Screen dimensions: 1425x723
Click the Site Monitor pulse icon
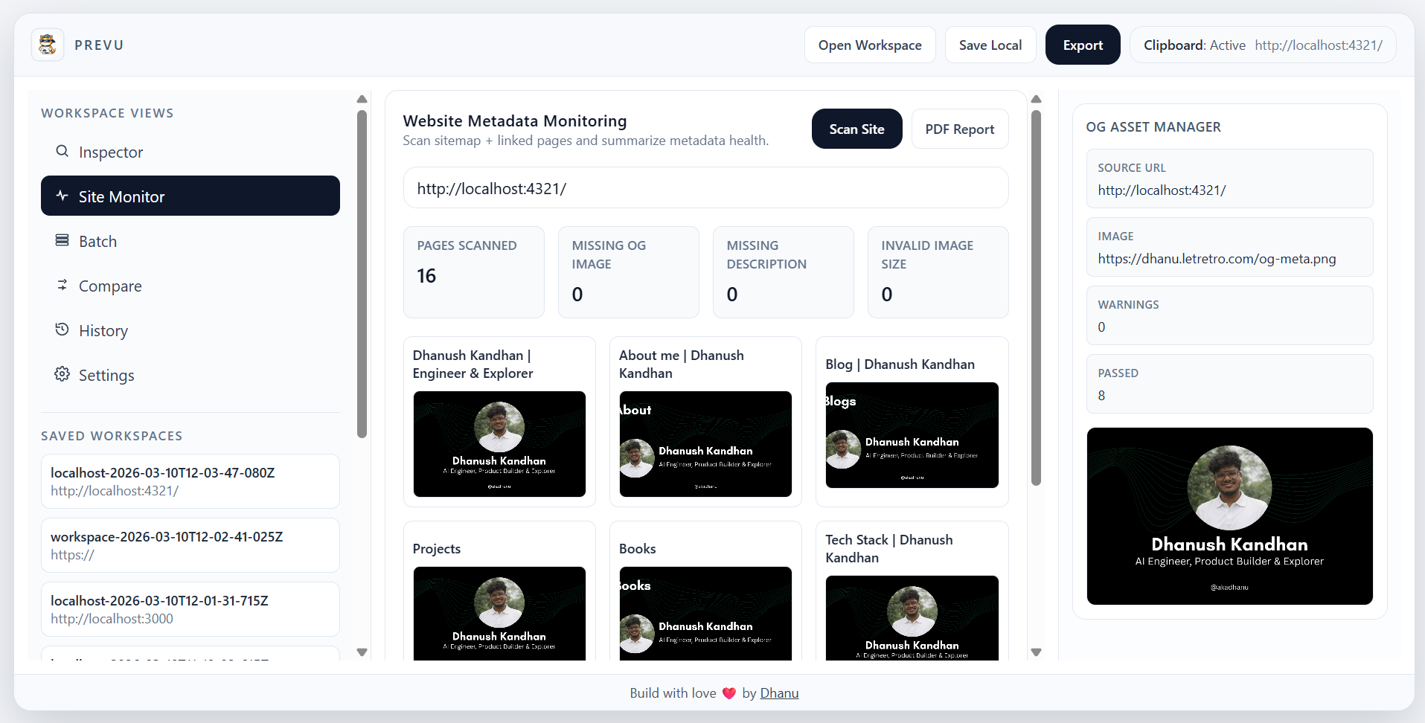(63, 196)
